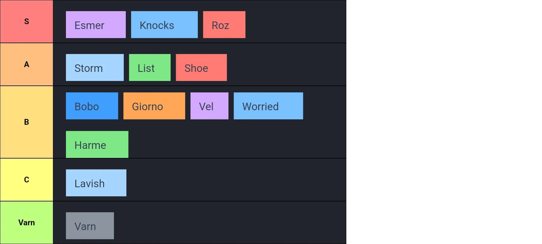Image resolution: width=542 pixels, height=244 pixels.
Task: Select the blue Bobo tile
Action: [92, 106]
